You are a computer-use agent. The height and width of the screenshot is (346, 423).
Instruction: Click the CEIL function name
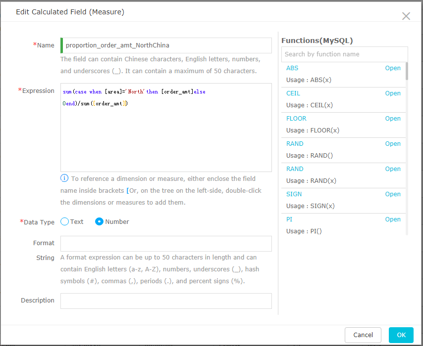(x=293, y=93)
